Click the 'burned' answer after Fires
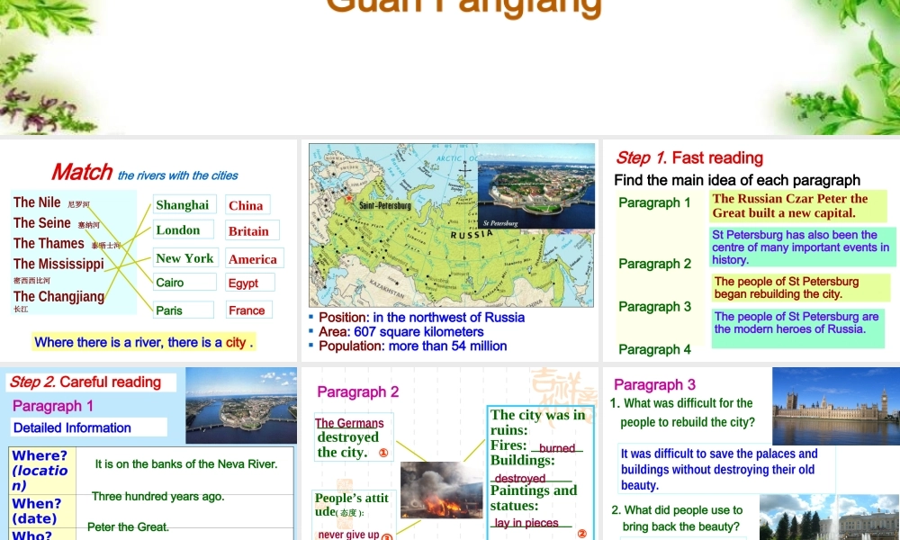The image size is (900, 540). pyautogui.click(x=557, y=448)
